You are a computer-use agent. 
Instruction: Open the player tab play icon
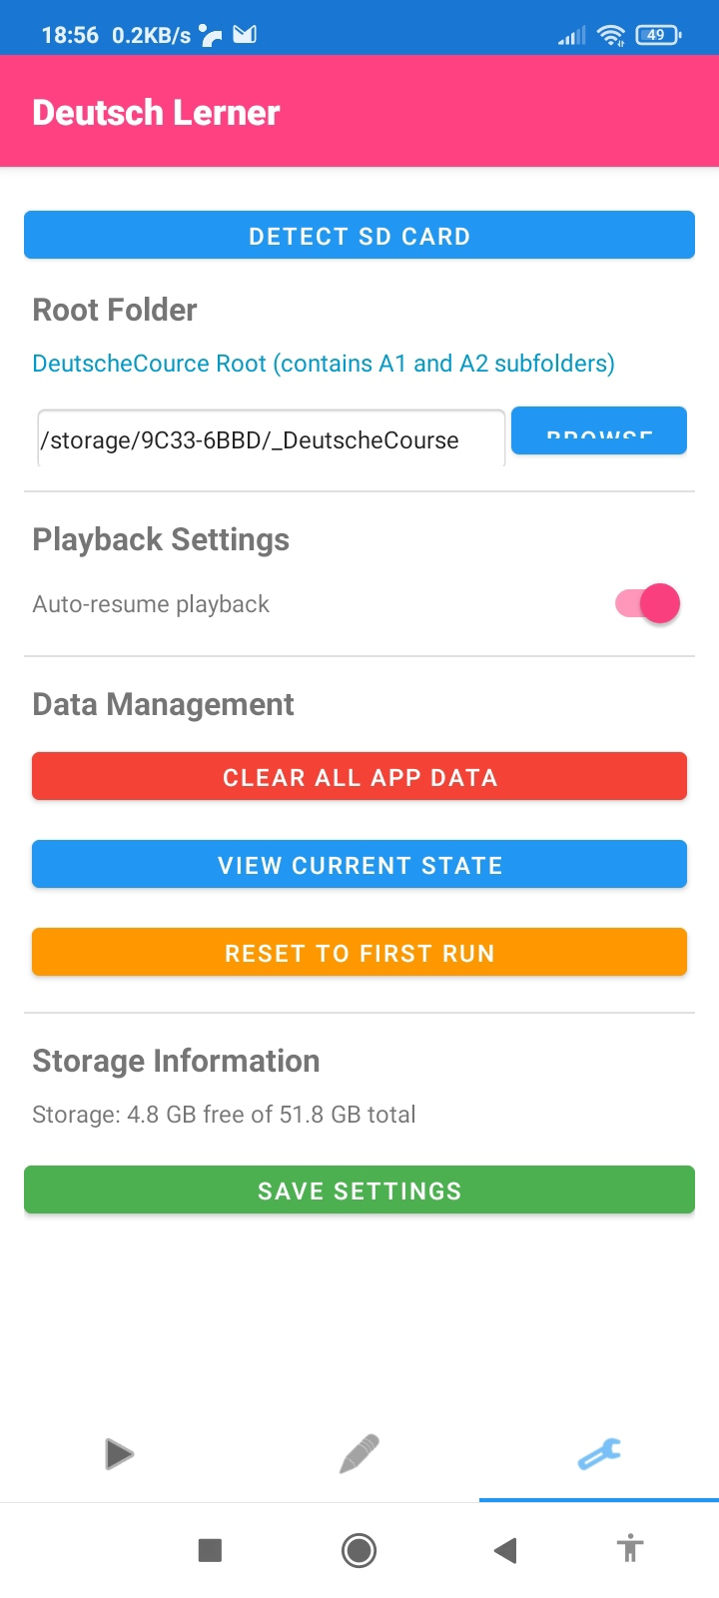[119, 1453]
